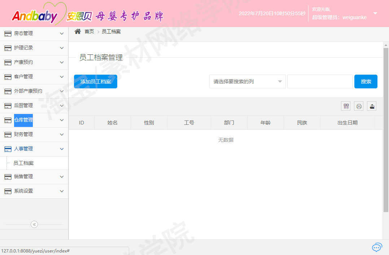Viewport: 389px width, 255px height.
Task: Click the 无数据 empty table message
Action: 226,140
